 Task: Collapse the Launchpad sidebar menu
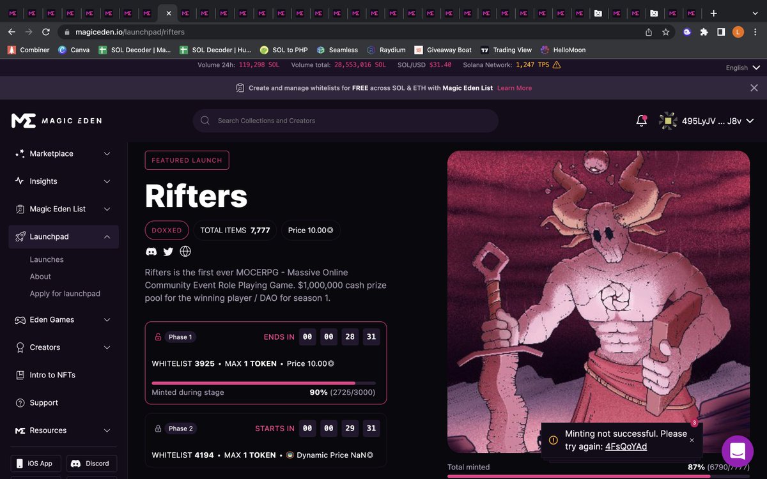pos(64,237)
